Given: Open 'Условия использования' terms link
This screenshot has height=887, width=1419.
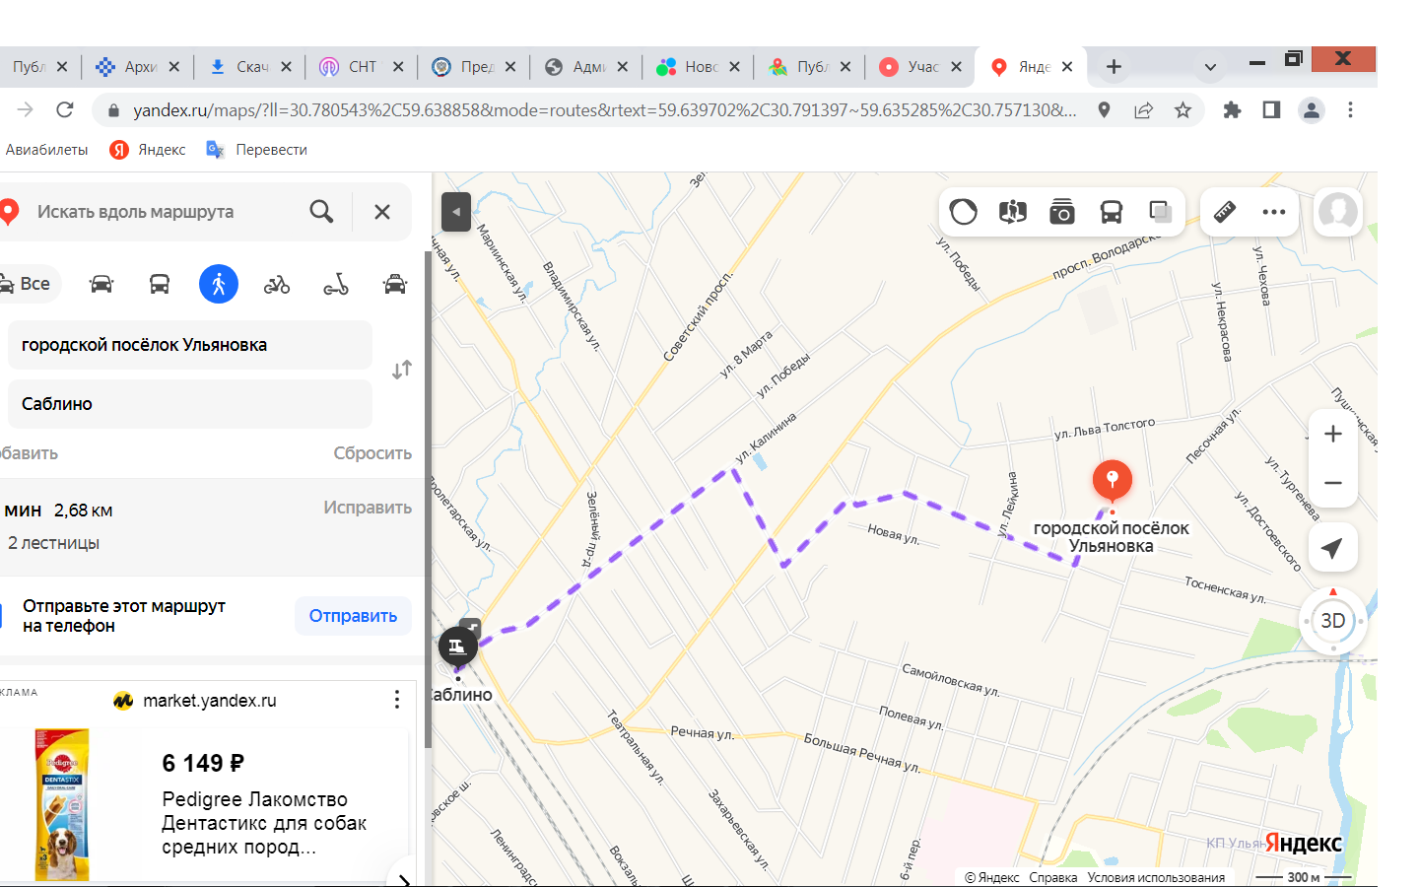Looking at the screenshot, I should point(1156,877).
